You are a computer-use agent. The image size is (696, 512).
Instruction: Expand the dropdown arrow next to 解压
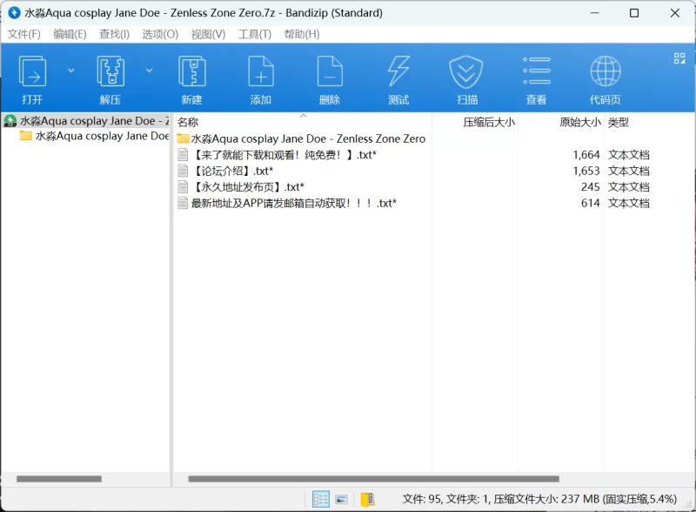pyautogui.click(x=149, y=71)
